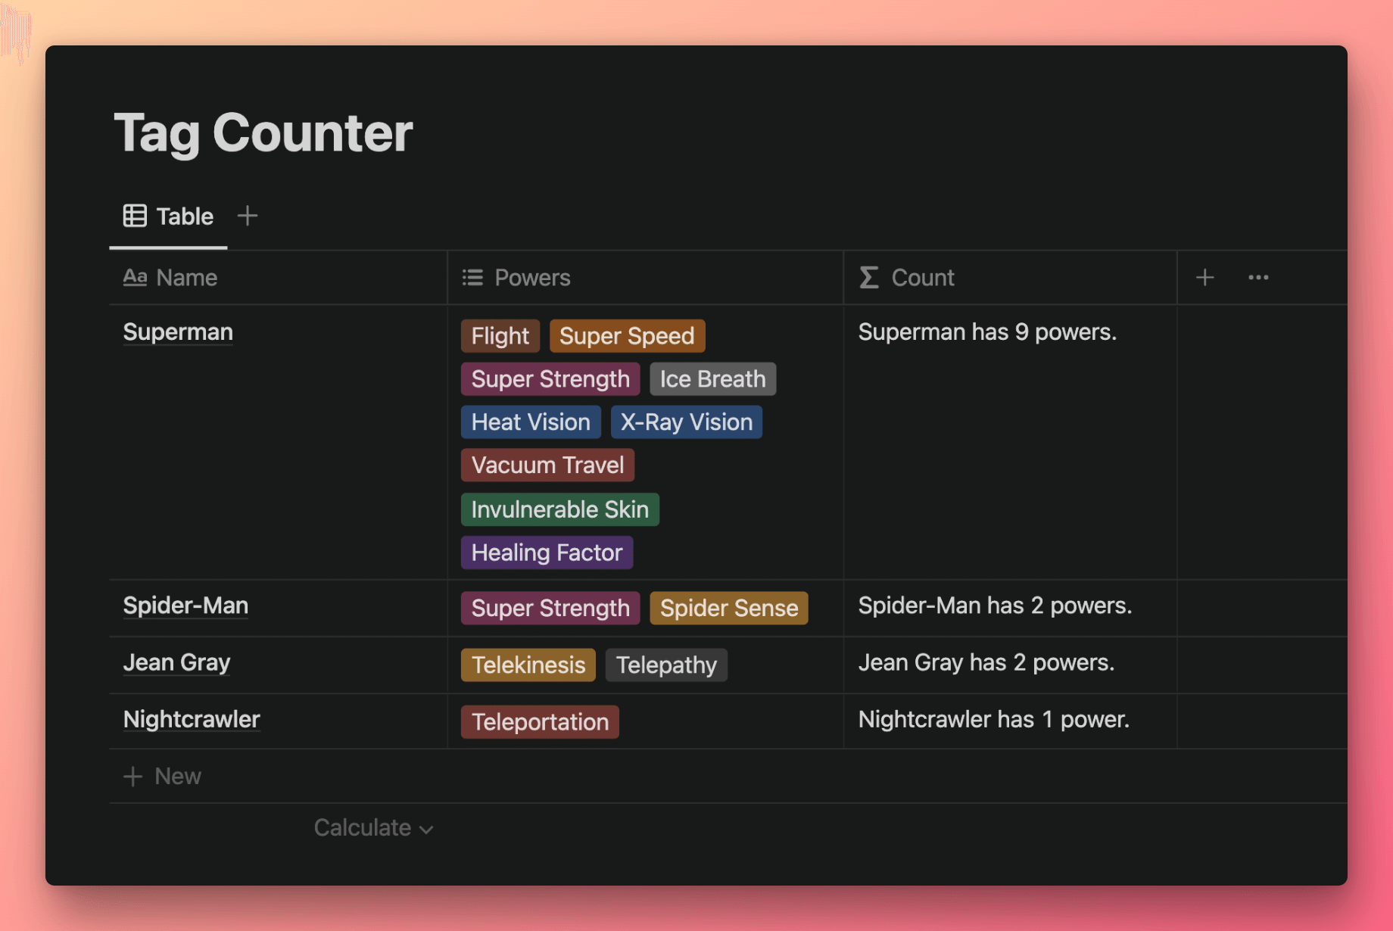Image resolution: width=1393 pixels, height=931 pixels.
Task: Click the X-Ray Vision tag
Action: tap(687, 422)
